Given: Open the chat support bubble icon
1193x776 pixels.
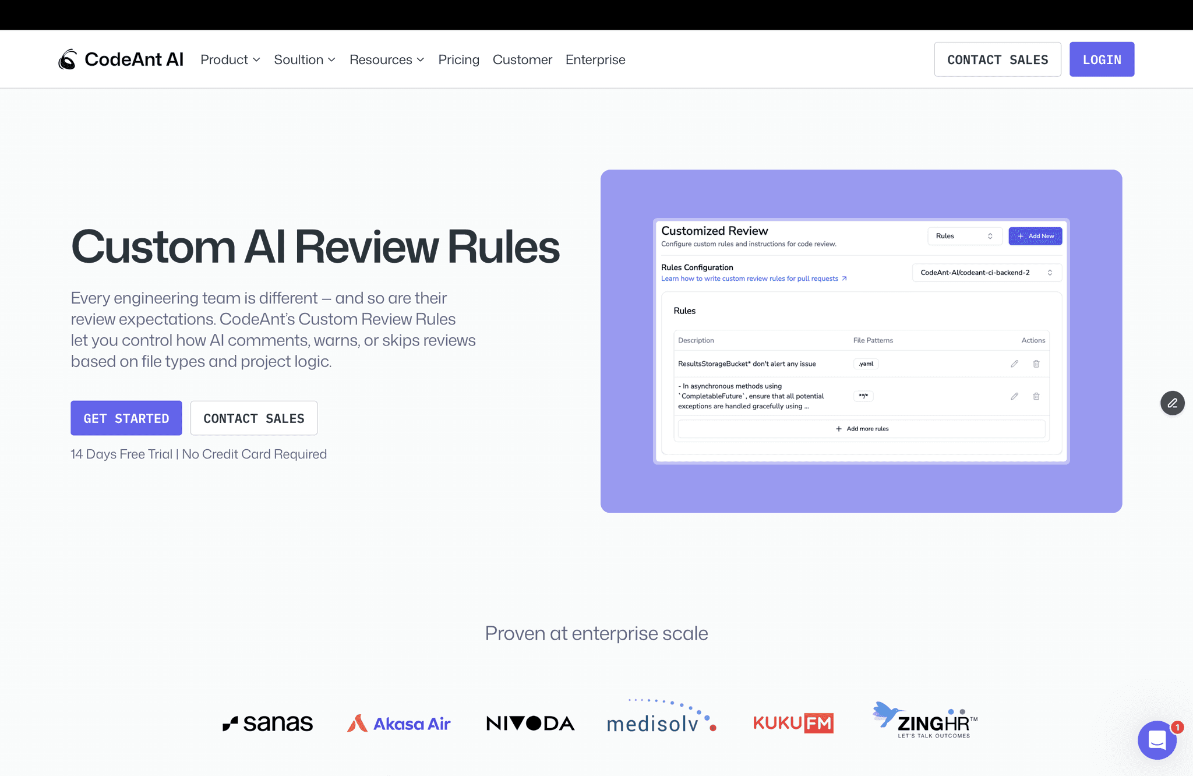Looking at the screenshot, I should 1157,740.
